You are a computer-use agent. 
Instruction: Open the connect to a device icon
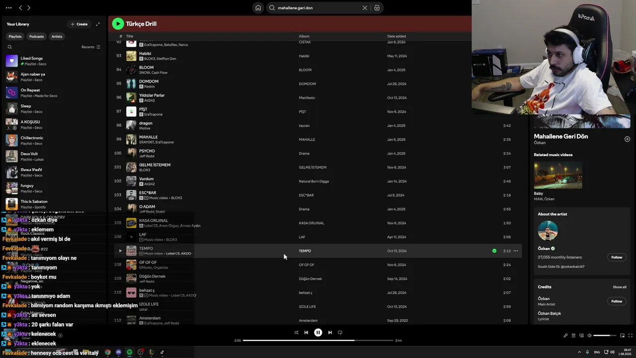(x=581, y=336)
